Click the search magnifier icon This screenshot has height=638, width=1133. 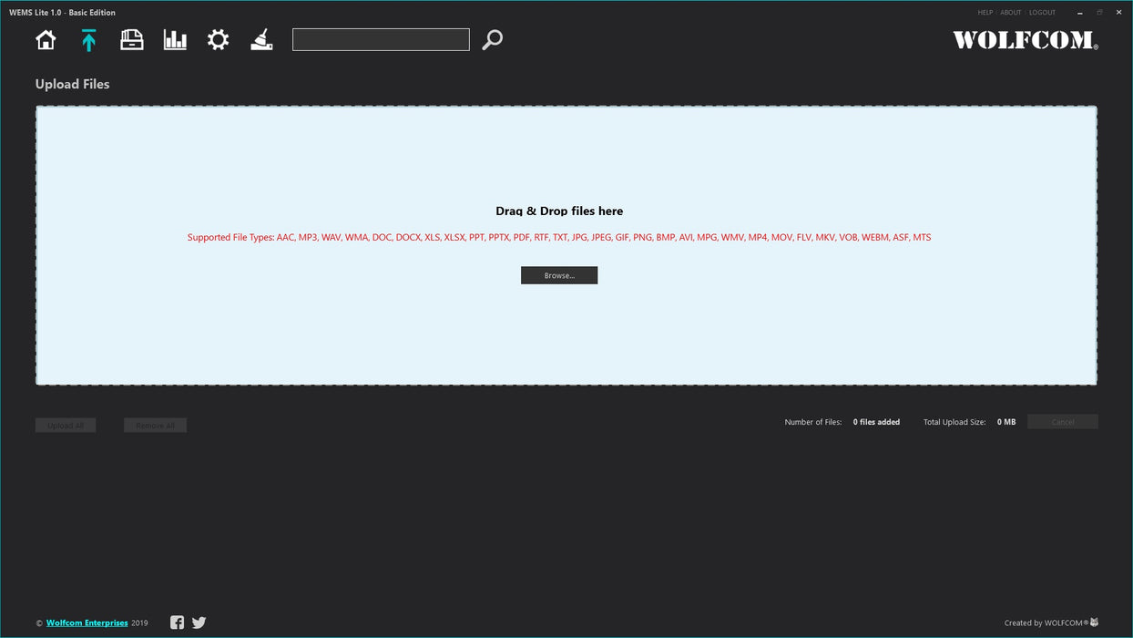(x=492, y=40)
